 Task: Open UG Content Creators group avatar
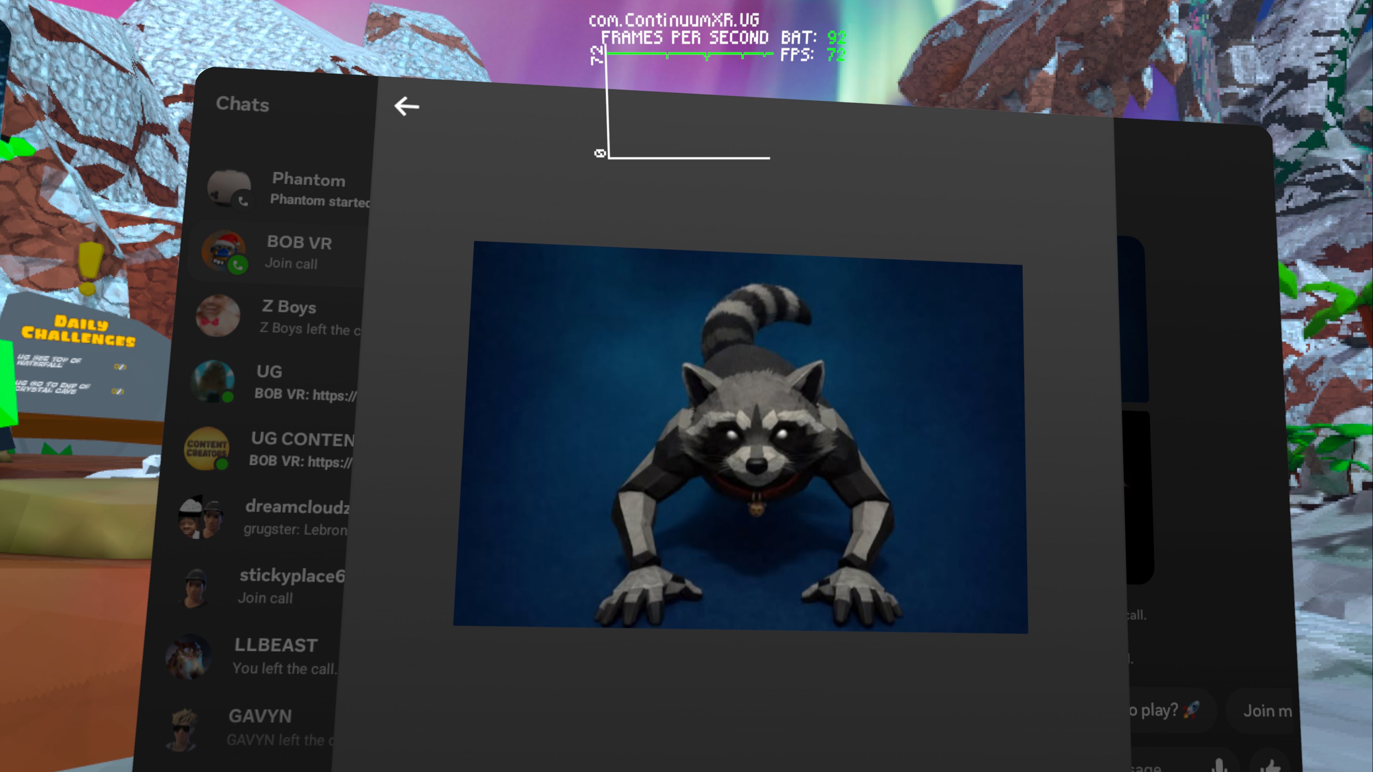(206, 449)
